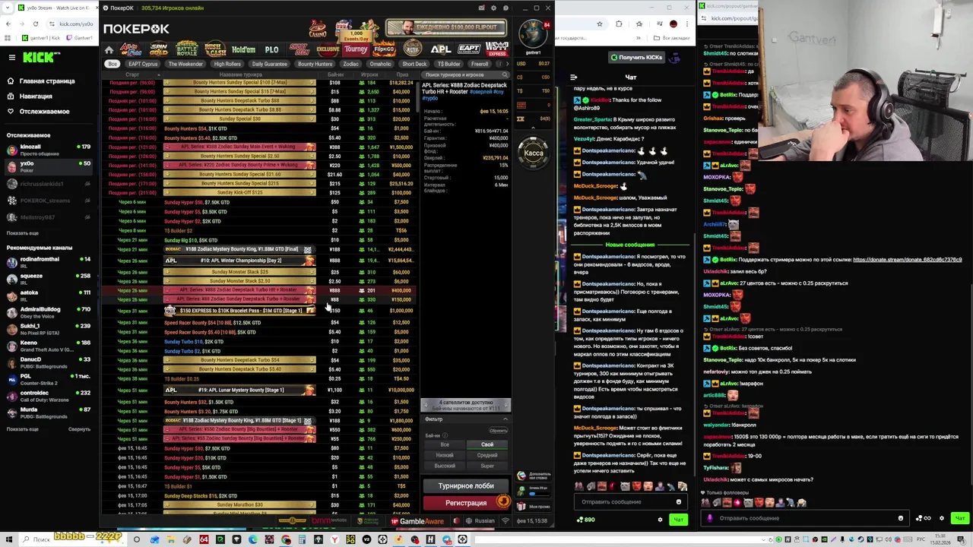This screenshot has height=547, width=973.
Task: Open the Hold'em games icon
Action: (x=243, y=49)
